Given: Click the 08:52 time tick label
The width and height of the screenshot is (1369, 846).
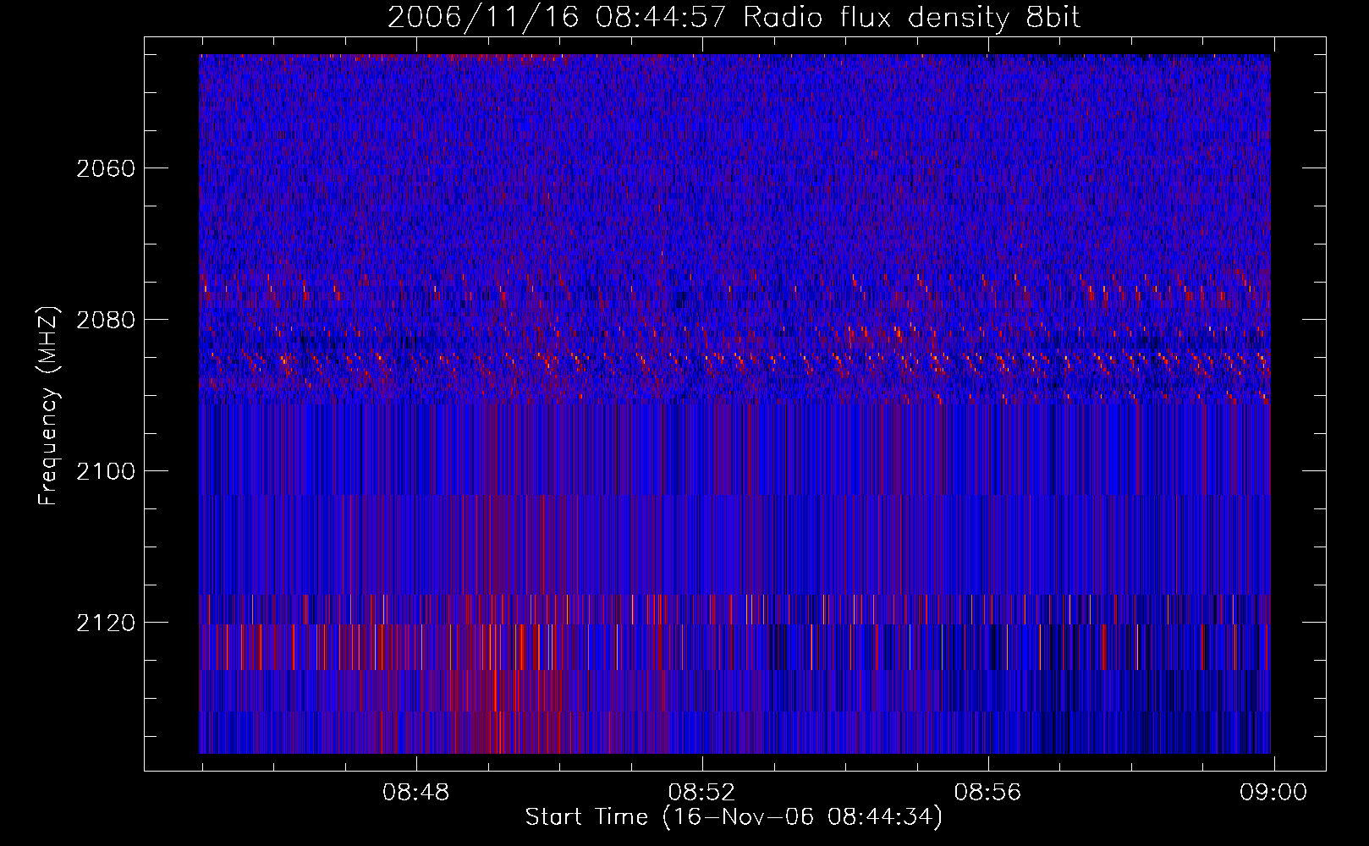Looking at the screenshot, I should click(702, 793).
